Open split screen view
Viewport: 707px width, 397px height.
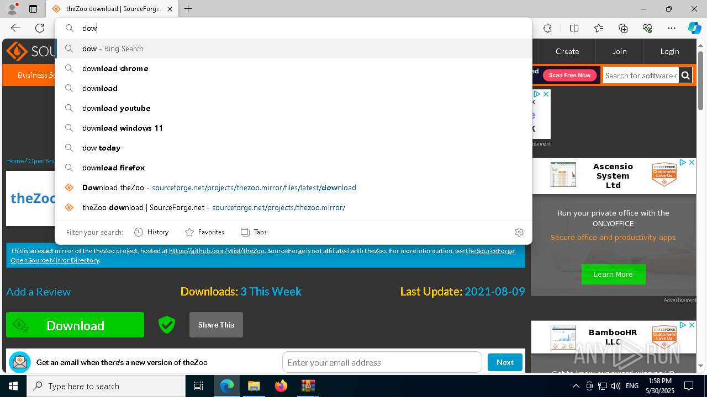pyautogui.click(x=574, y=28)
